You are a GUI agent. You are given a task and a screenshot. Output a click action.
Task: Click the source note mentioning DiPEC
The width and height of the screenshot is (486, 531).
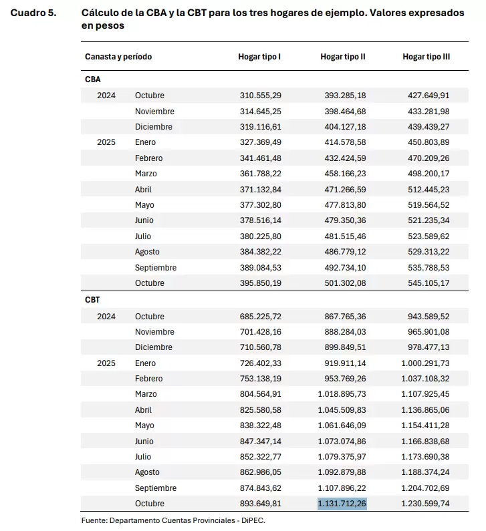pos(173,520)
